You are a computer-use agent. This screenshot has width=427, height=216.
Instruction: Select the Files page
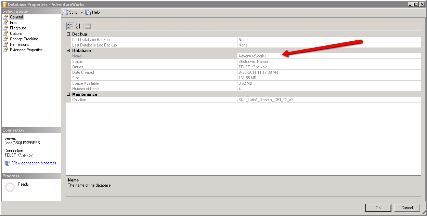click(13, 23)
